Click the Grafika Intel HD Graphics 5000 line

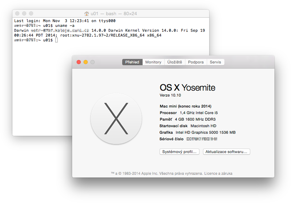click(x=198, y=133)
